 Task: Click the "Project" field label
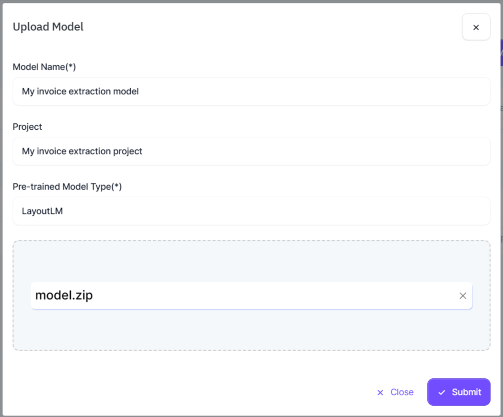(28, 127)
